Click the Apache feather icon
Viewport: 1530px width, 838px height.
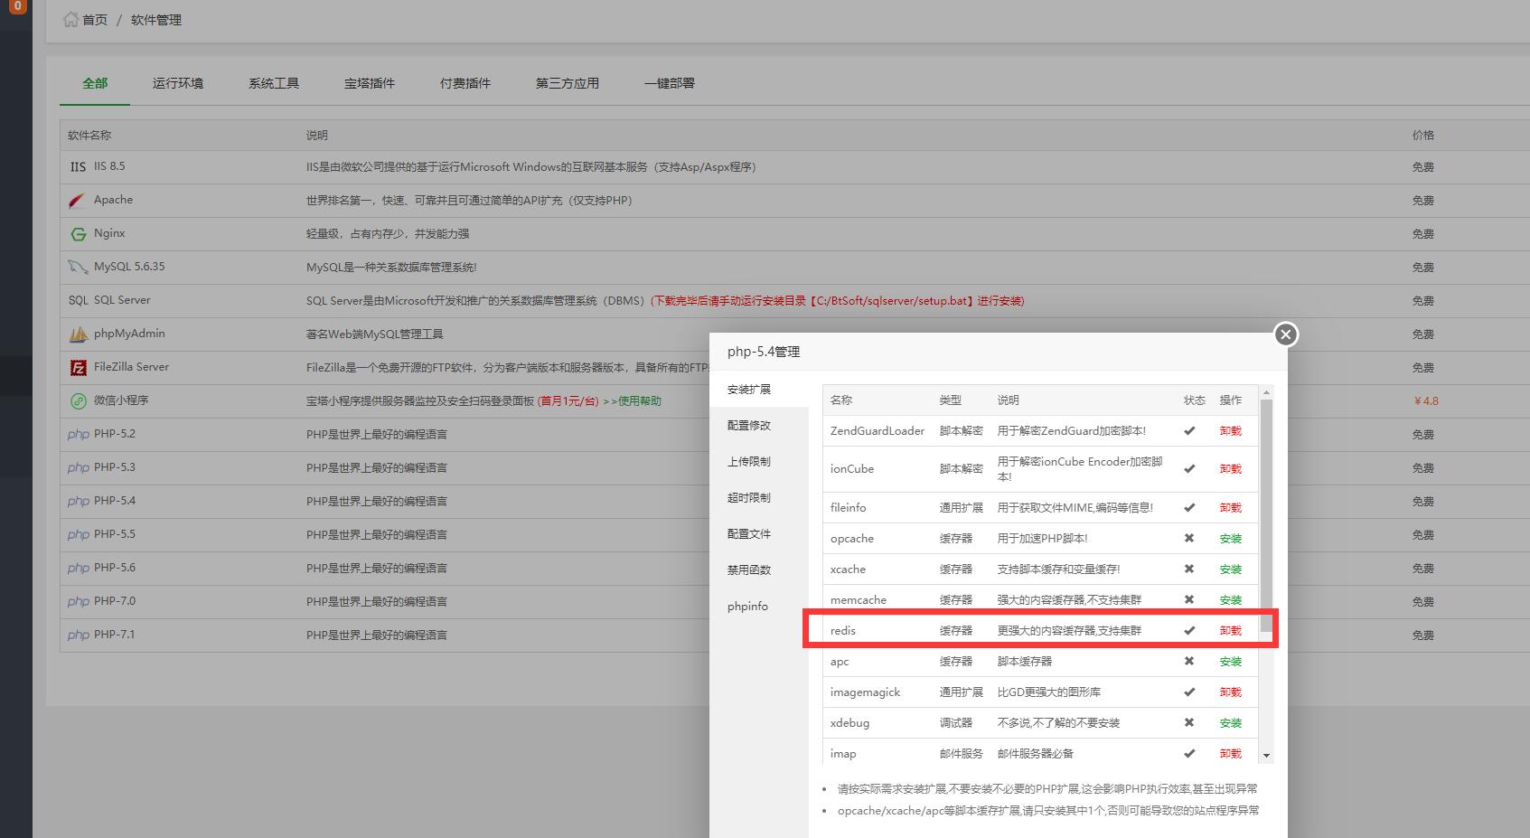point(78,200)
